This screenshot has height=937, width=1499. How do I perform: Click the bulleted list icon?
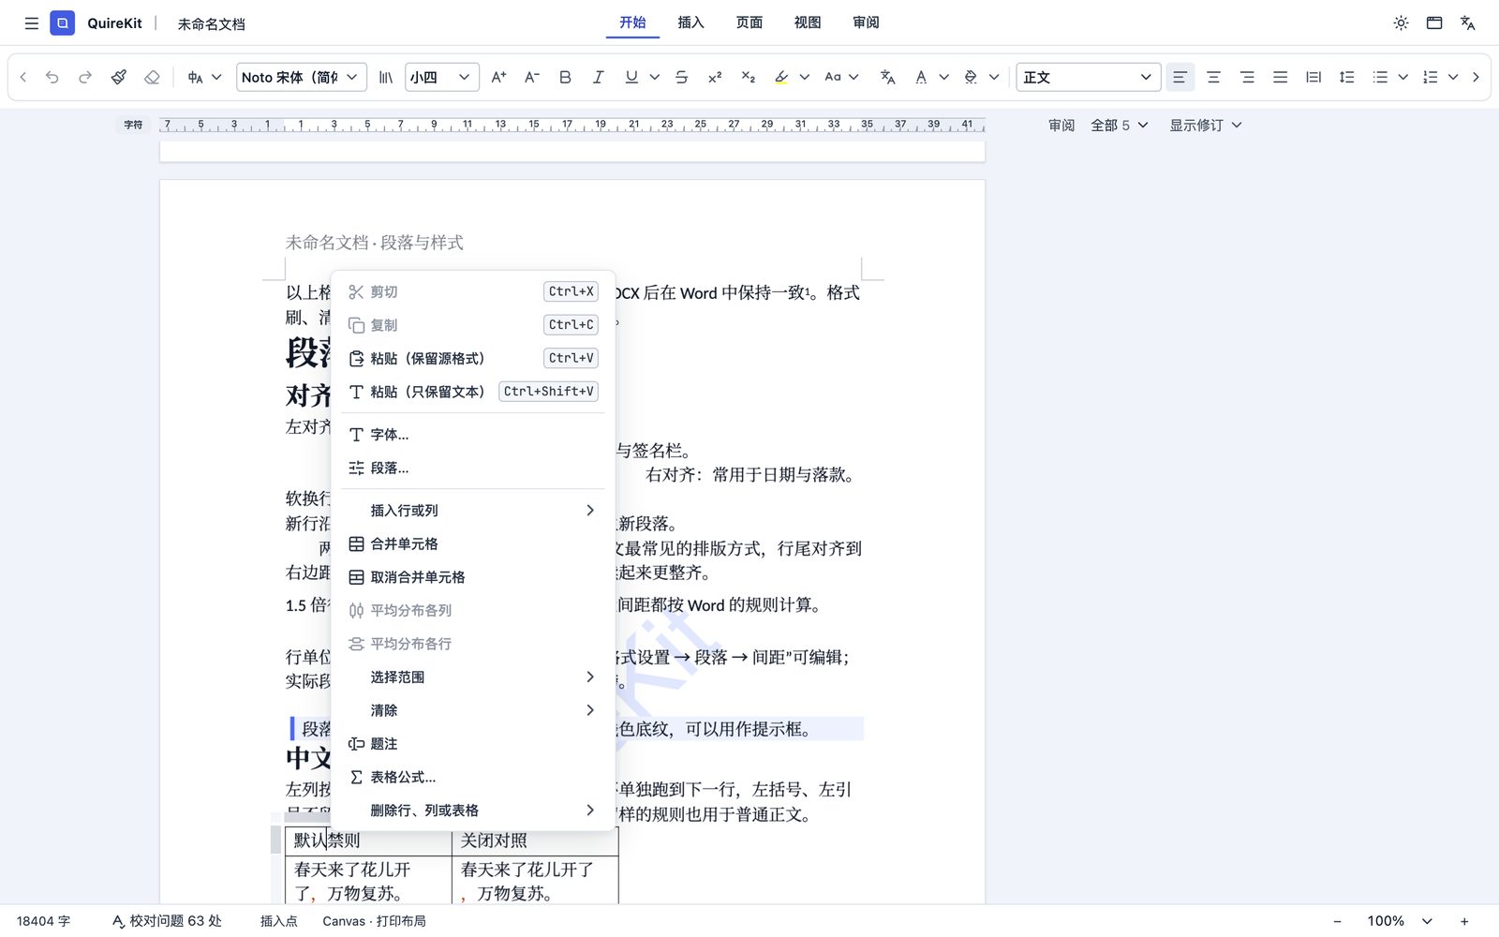[x=1380, y=77]
